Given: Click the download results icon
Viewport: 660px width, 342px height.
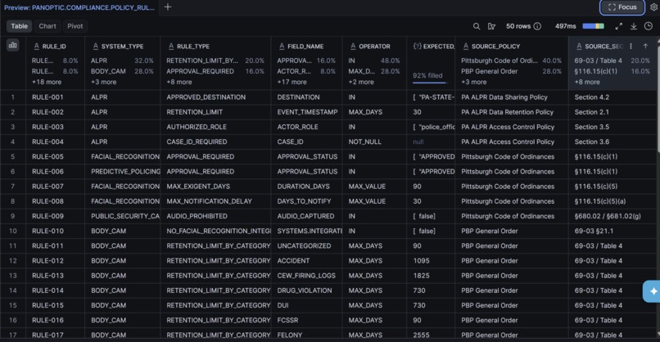Looking at the screenshot, I should click(634, 26).
